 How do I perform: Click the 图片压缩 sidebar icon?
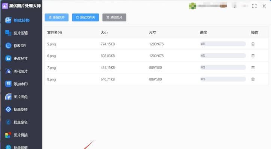tap(8, 33)
